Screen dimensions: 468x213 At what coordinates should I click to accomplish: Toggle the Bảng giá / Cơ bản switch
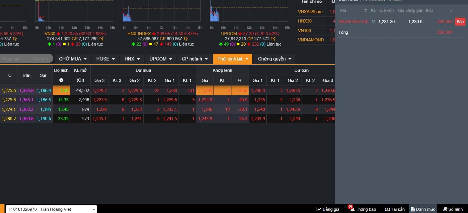[x=26, y=59]
